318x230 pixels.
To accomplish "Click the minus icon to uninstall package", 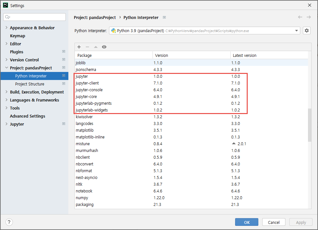I will point(87,47).
